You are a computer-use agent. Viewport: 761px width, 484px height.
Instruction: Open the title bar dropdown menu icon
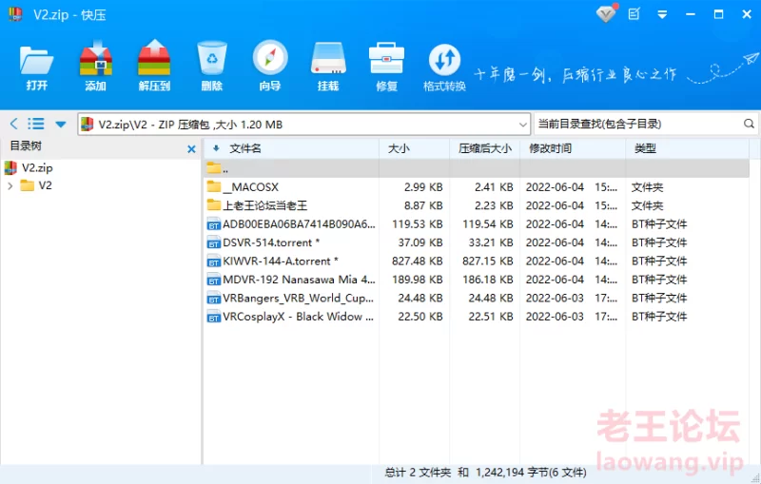point(662,14)
